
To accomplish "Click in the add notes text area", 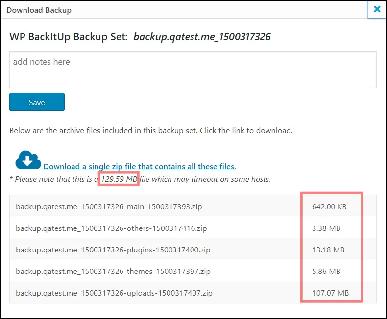I will (x=193, y=70).
